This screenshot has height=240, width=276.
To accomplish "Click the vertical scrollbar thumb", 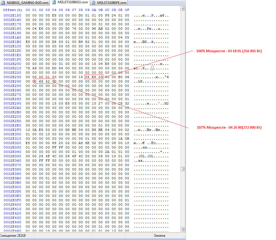I will click(x=183, y=169).
